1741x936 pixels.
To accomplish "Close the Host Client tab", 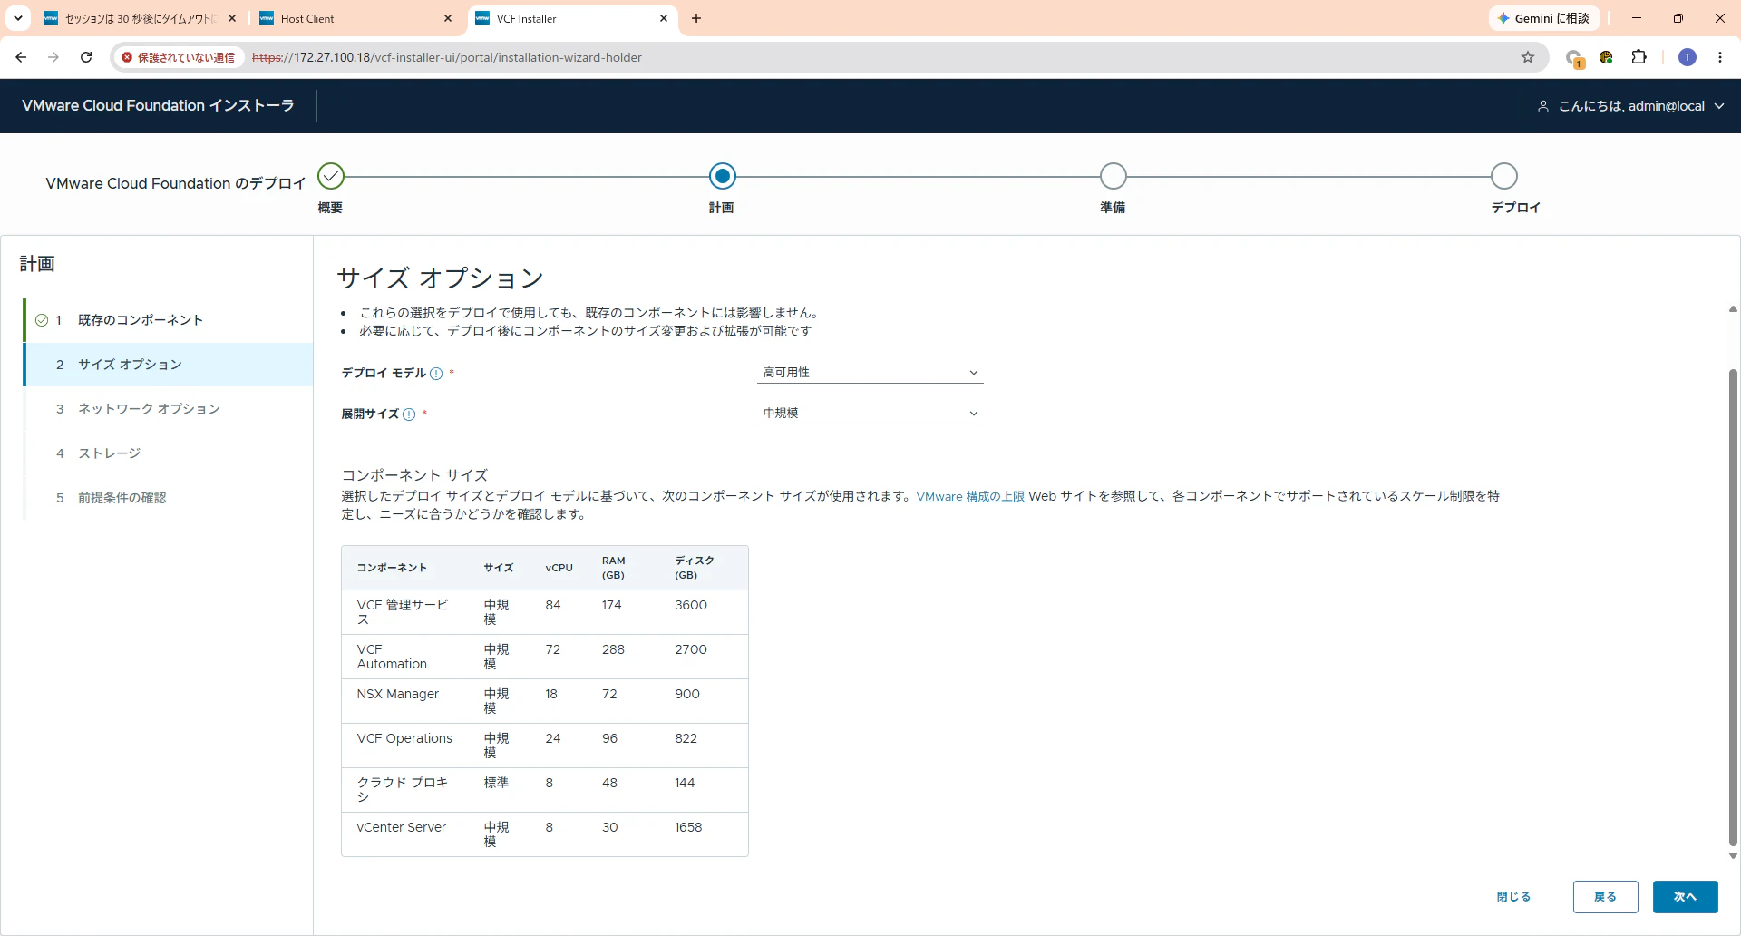I will (448, 18).
